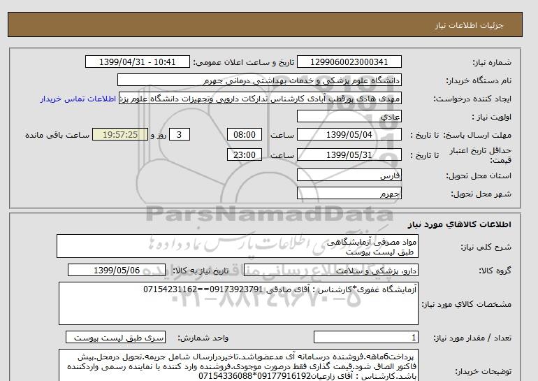This screenshot has height=381, width=538.
Task: Select the label مشخصات کالای مورد نیاز
Action: click(466, 304)
